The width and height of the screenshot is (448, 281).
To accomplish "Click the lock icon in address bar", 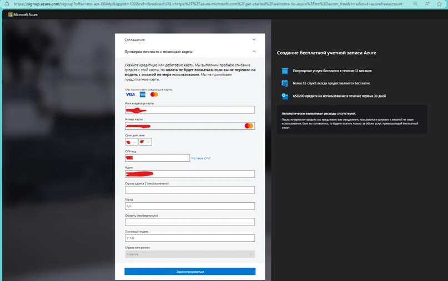I will coord(7,4).
